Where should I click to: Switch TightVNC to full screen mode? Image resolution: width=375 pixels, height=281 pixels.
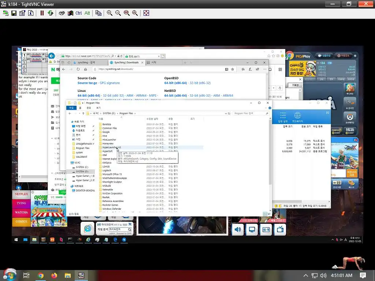pyautogui.click(x=146, y=13)
